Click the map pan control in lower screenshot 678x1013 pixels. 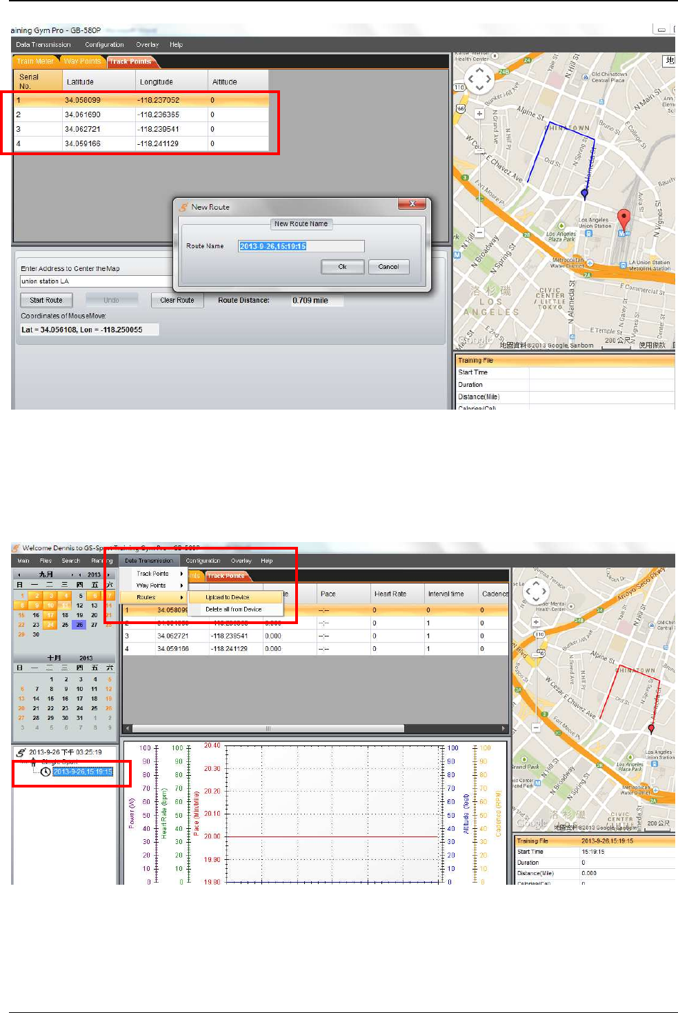point(536,592)
